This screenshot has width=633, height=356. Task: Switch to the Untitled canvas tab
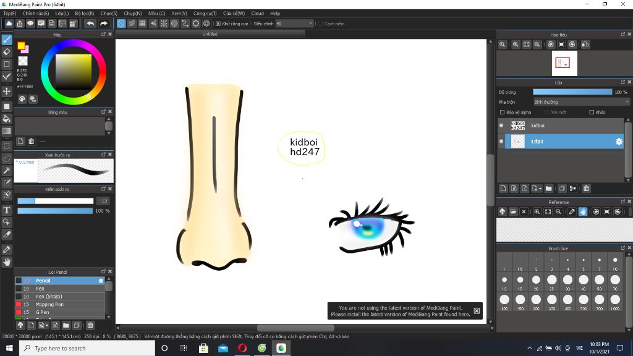coord(210,35)
